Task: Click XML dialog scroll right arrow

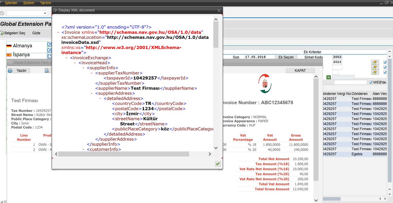Action: click(x=211, y=154)
